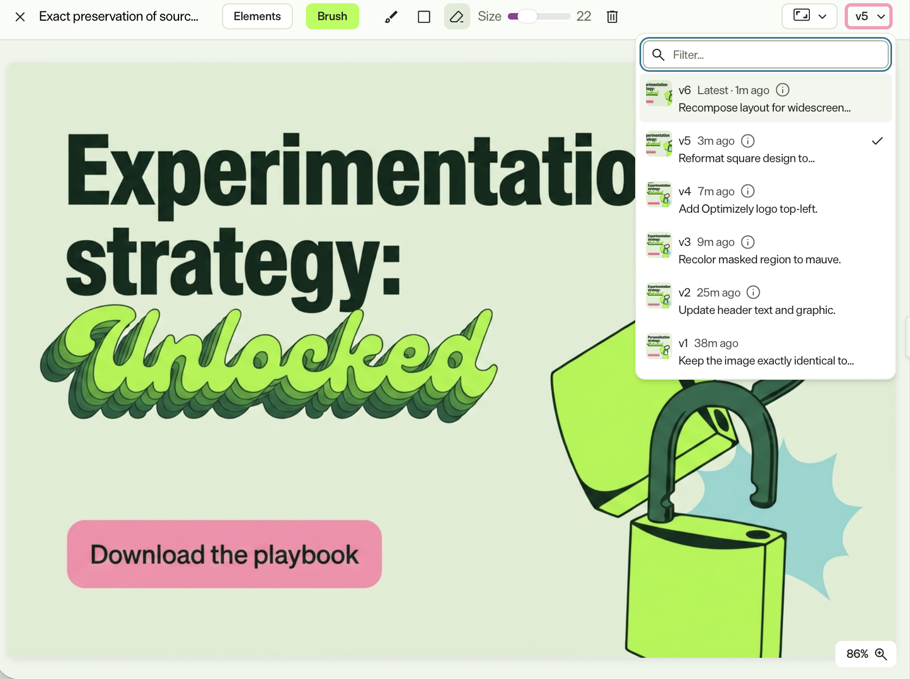
Task: View info icon next to v3
Action: (x=748, y=242)
